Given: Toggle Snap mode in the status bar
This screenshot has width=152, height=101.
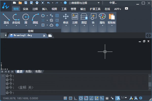Looking at the screenshot, I should click(65, 98).
